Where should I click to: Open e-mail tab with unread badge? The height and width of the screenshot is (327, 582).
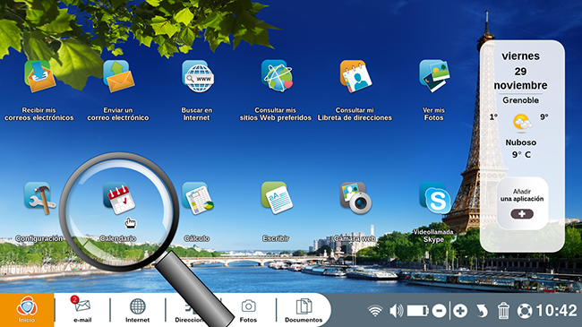(x=82, y=310)
